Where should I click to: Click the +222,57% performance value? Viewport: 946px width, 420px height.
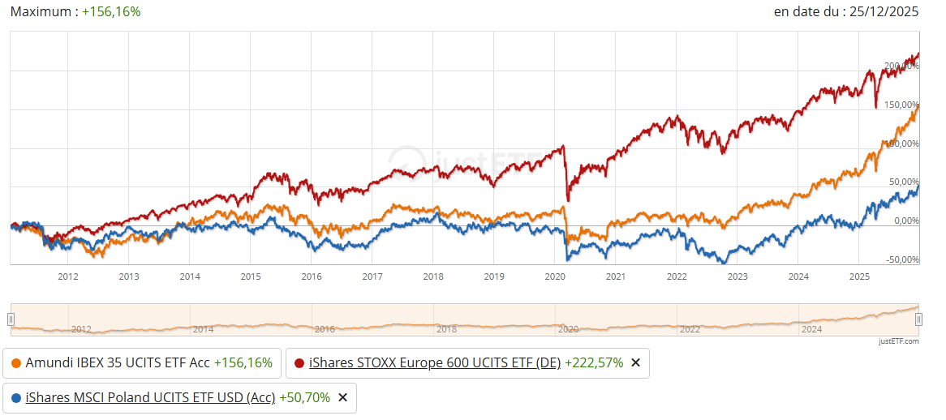(x=594, y=363)
